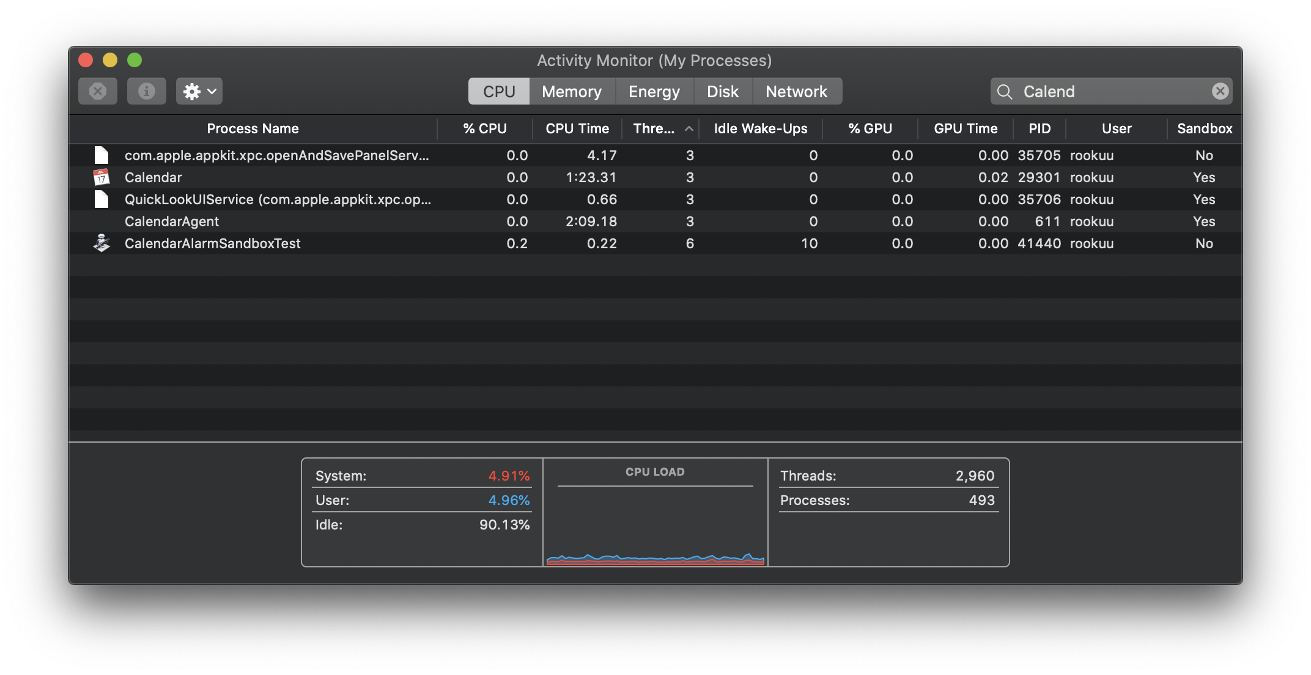Sort by % GPU column header

point(870,128)
